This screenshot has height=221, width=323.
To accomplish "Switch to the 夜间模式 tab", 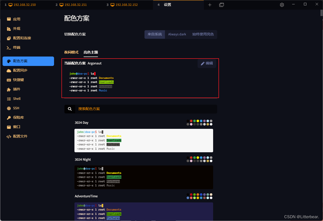I will [71, 52].
